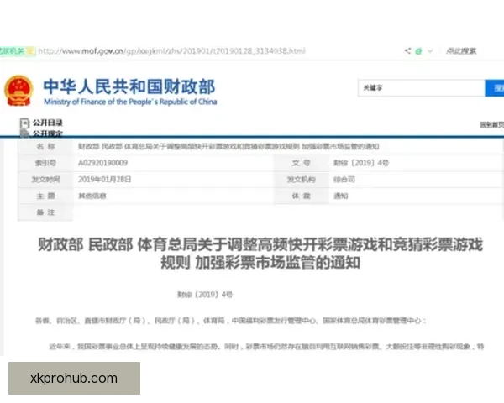Click first body paragraph starting 近年来

[x=266, y=347]
